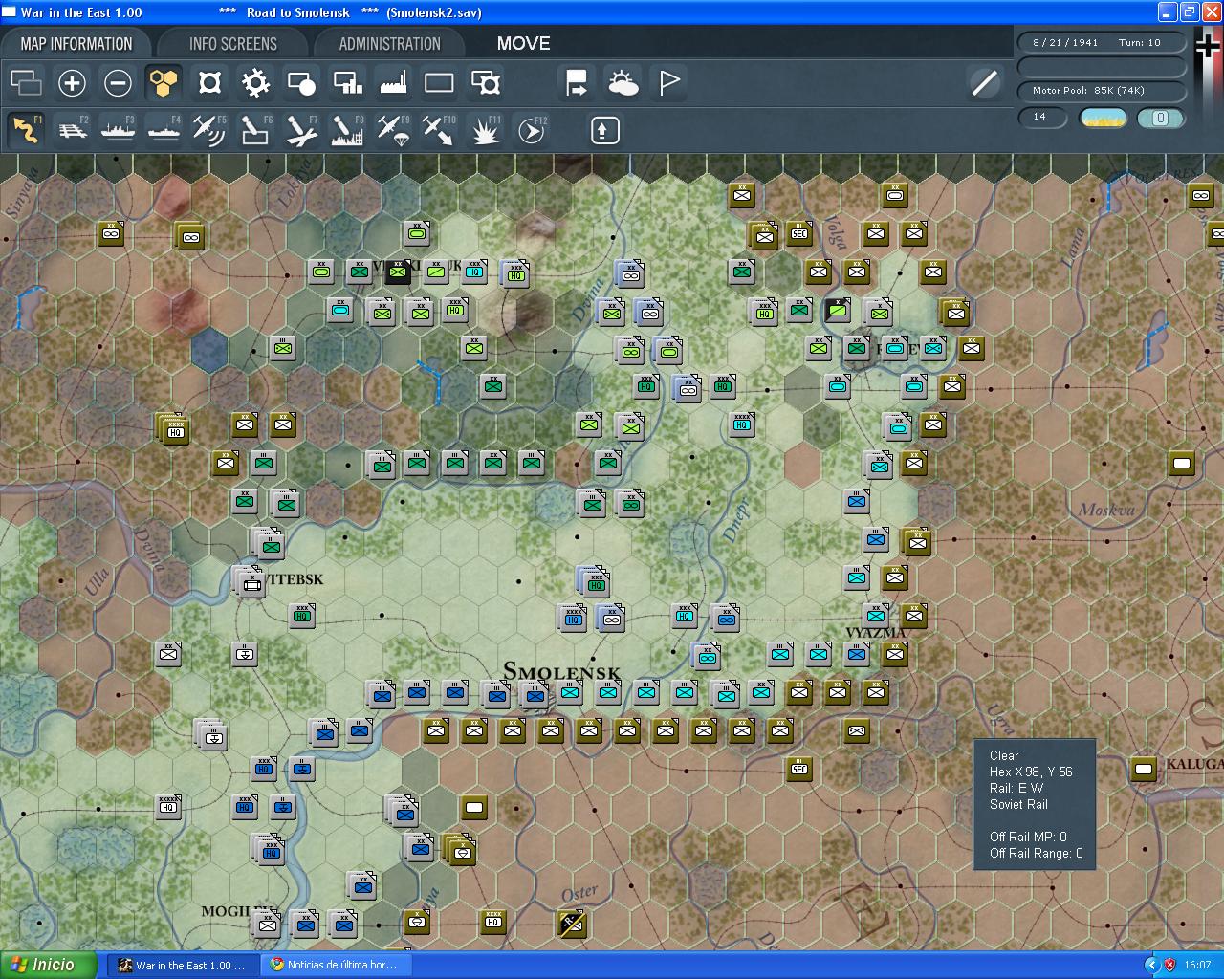Click the Motor Pool 85K (74K) readout

pos(1101,91)
